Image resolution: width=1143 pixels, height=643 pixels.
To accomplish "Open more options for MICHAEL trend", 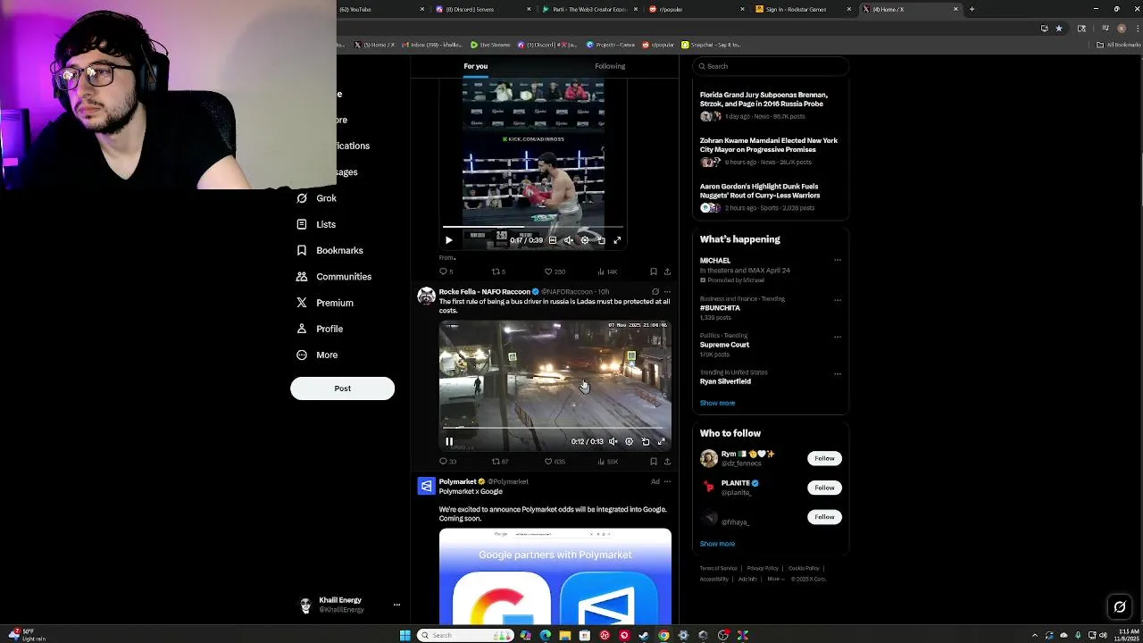I will click(838, 261).
